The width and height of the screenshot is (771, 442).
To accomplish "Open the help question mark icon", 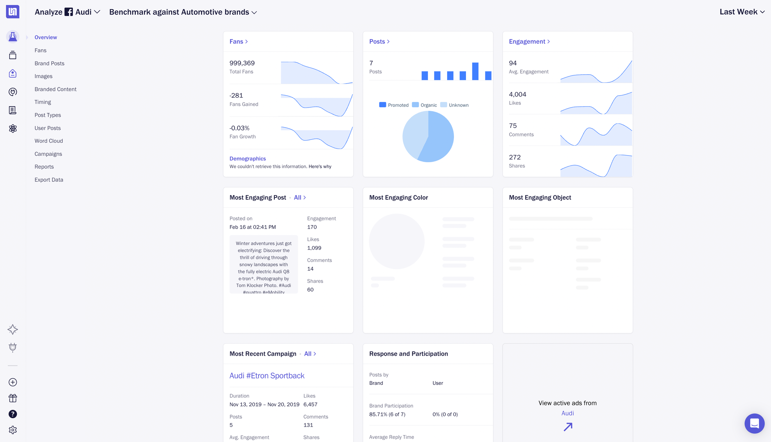I will pos(13,414).
